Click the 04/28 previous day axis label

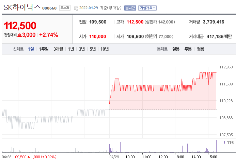coord(6,157)
